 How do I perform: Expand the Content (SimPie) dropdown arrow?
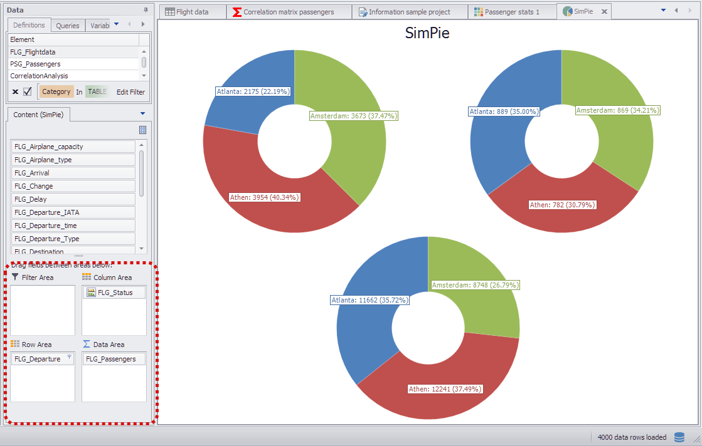coord(142,114)
